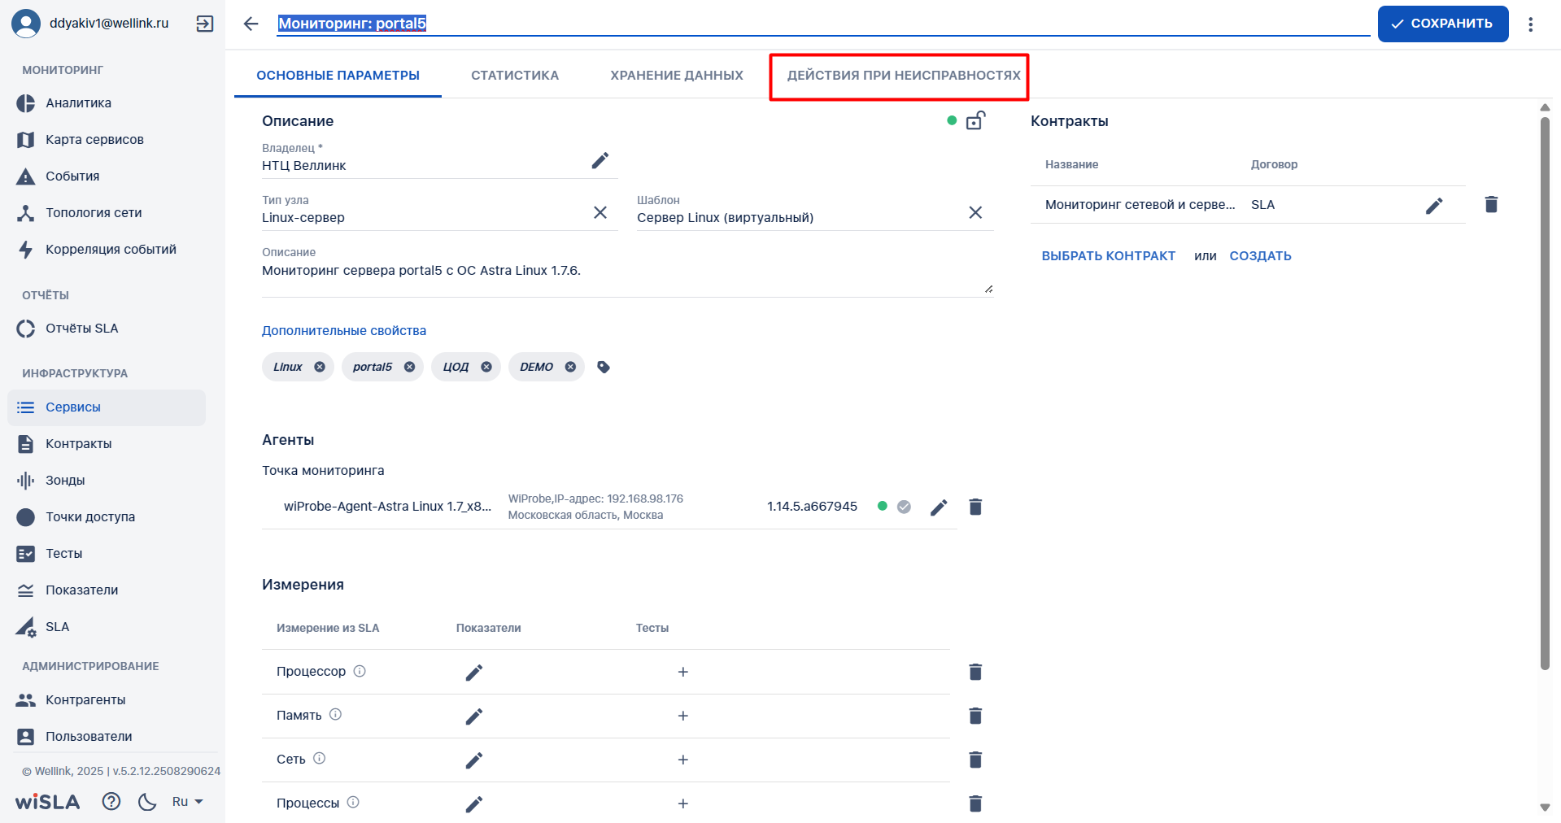Open the three-dot more options menu

pyautogui.click(x=1530, y=24)
